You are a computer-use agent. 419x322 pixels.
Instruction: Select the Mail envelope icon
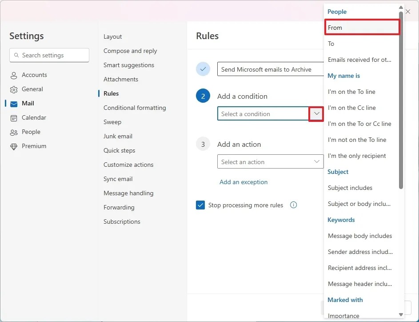[14, 103]
